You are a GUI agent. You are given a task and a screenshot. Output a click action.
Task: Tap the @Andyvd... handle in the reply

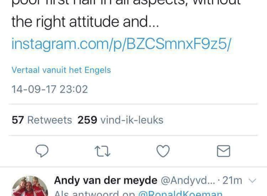click(x=188, y=180)
